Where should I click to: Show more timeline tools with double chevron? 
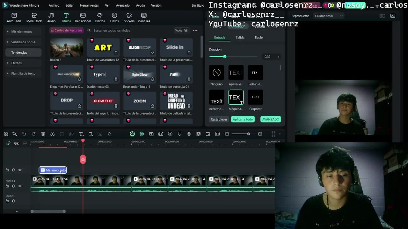[x=109, y=134]
